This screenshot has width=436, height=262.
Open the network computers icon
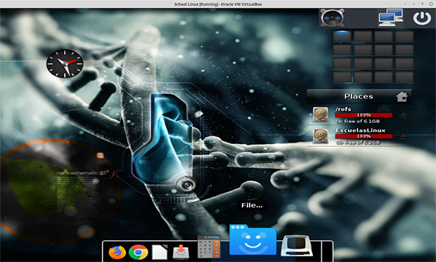391,18
